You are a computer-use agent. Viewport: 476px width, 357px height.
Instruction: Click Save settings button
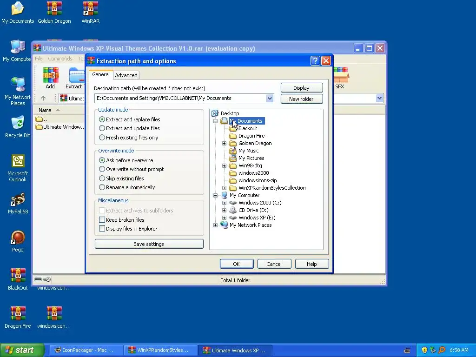point(149,244)
